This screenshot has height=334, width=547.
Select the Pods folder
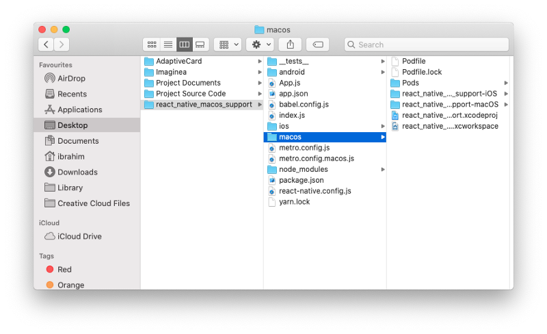coord(448,83)
